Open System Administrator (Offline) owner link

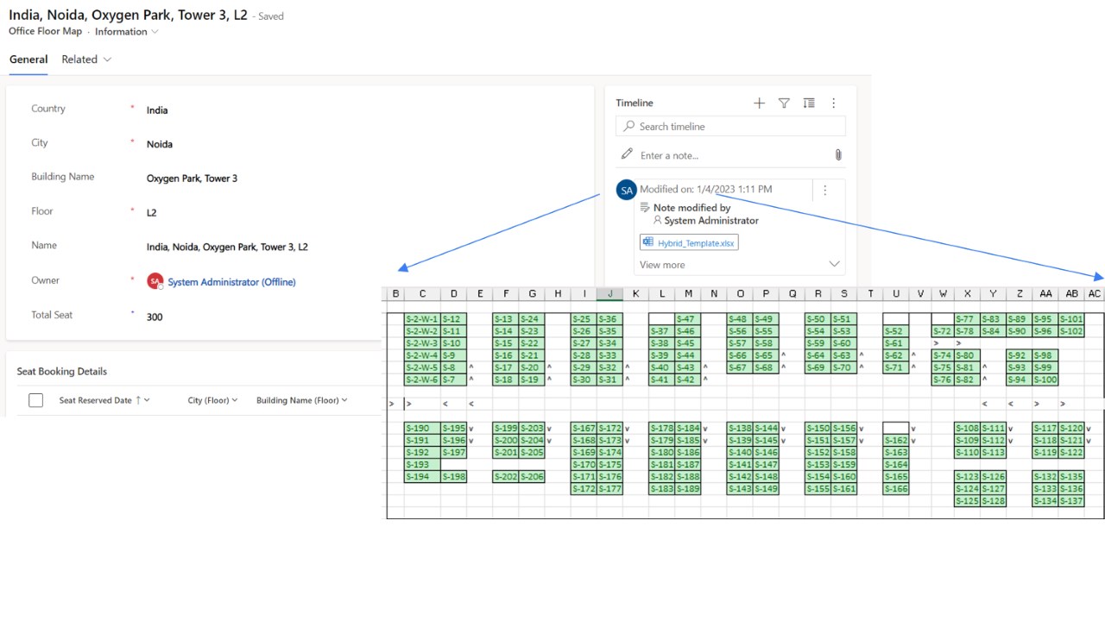231,282
